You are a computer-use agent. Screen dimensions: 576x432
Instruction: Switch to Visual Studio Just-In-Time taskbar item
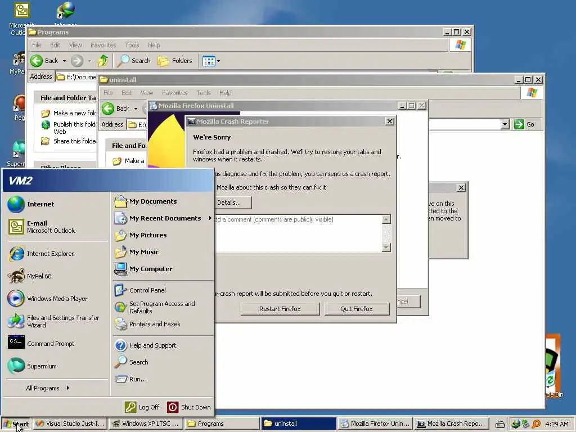coord(70,424)
